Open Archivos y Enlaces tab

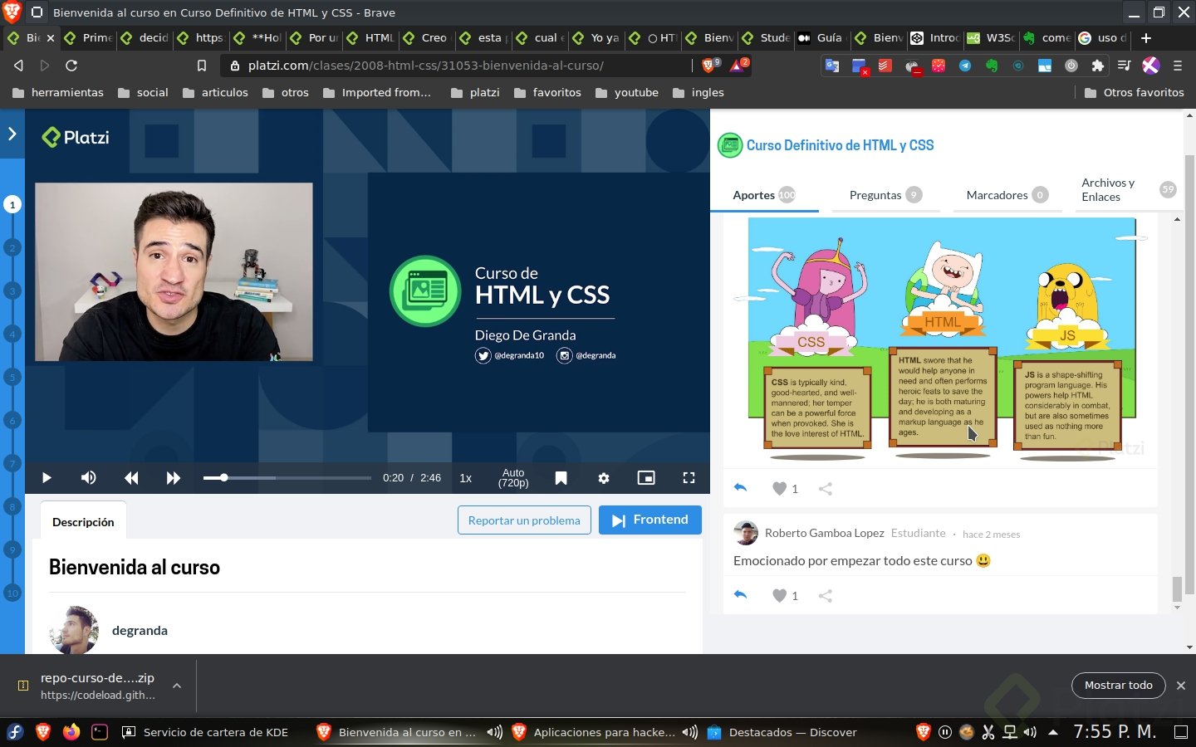coord(1127,190)
